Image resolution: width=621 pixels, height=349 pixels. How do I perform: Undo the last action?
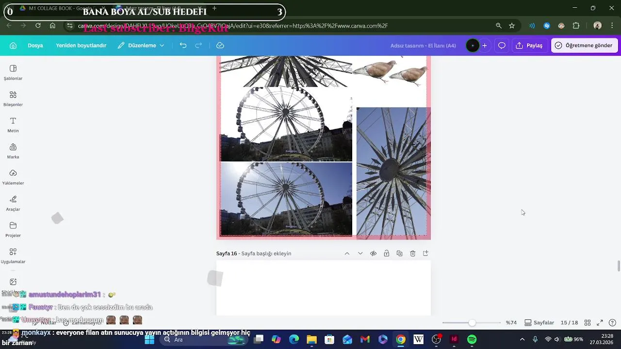pos(183,46)
